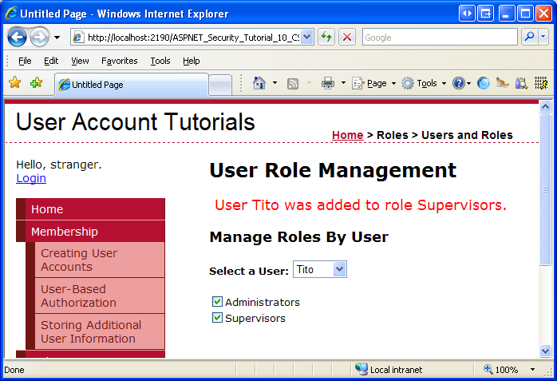Click the vertical scrollbar thumb

click(545, 189)
